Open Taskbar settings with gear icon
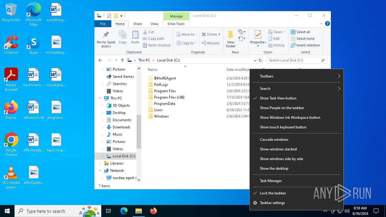 pos(296,203)
